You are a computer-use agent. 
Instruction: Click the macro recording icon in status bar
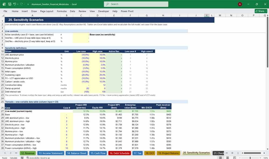click(22, 158)
